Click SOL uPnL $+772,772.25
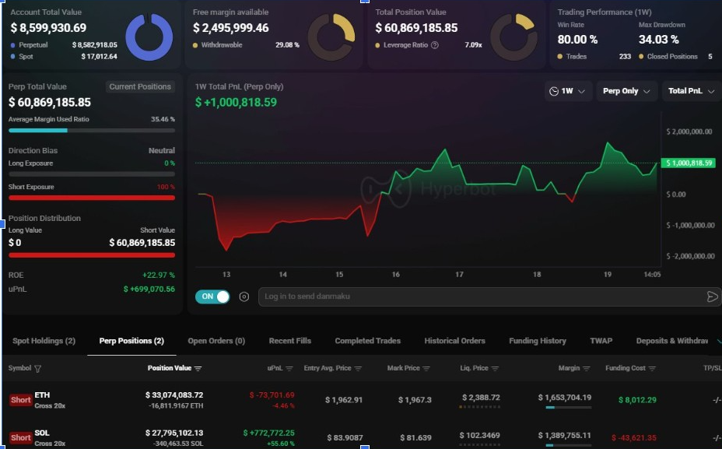The width and height of the screenshot is (722, 449). coord(268,433)
